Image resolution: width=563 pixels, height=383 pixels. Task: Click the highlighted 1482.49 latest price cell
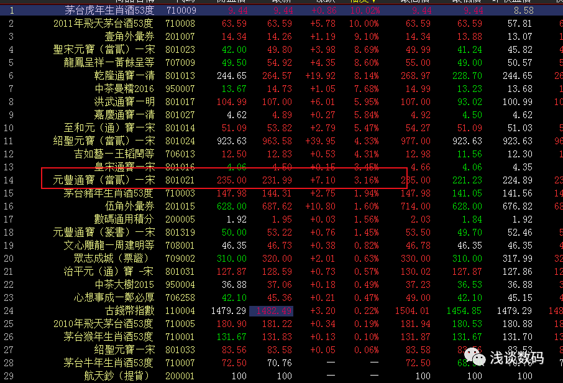pos(271,311)
